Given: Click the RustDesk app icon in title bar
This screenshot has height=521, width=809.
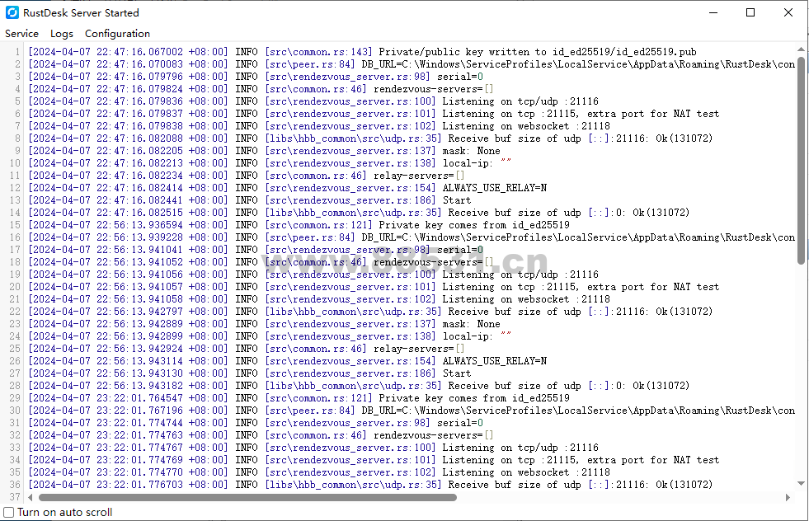Looking at the screenshot, I should point(12,12).
